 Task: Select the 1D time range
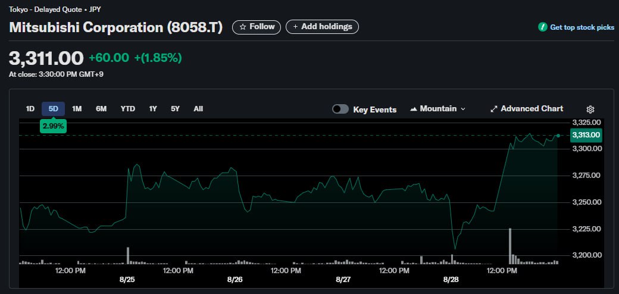[30, 109]
